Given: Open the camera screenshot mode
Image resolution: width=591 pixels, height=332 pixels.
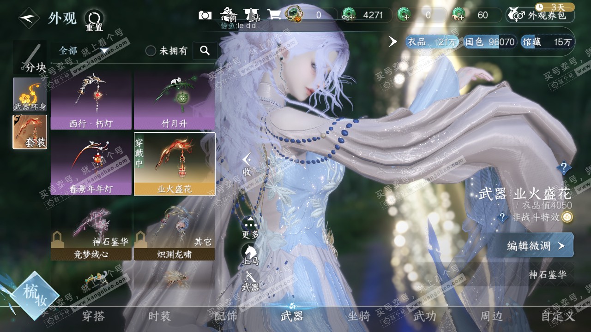Looking at the screenshot, I should point(205,15).
